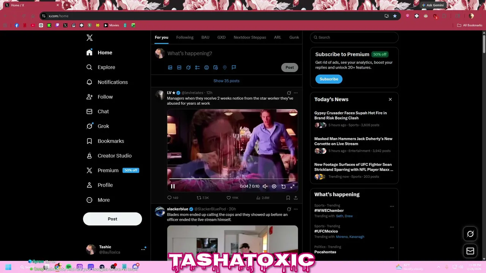Open the #WWEChamber trend
The height and width of the screenshot is (273, 486).
[329, 210]
